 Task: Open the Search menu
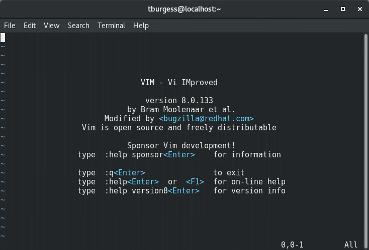(78, 26)
